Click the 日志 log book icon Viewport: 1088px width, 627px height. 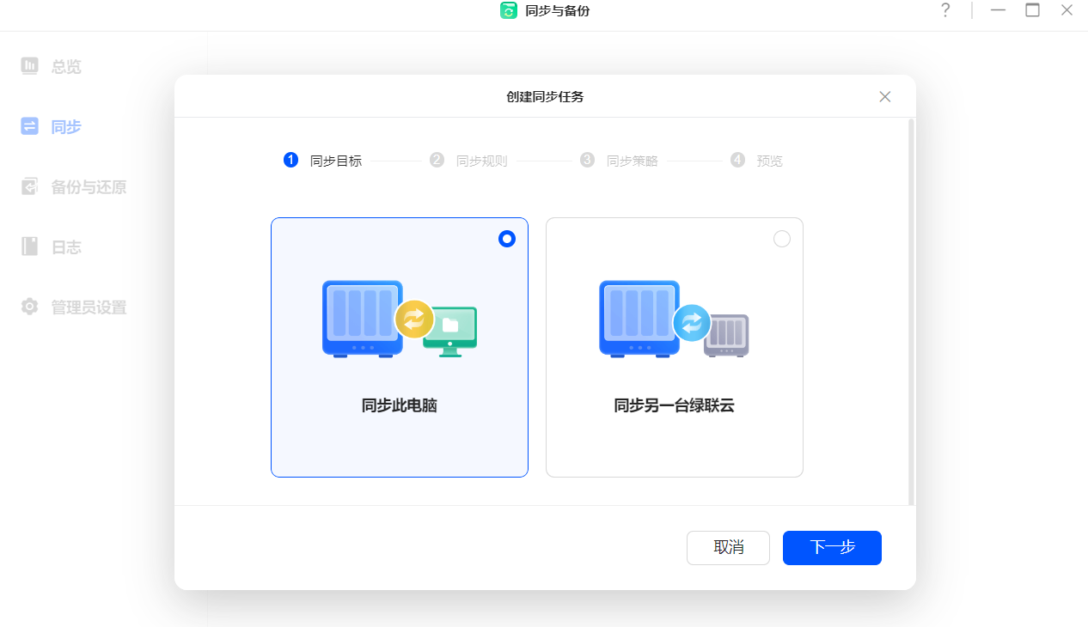[x=30, y=247]
